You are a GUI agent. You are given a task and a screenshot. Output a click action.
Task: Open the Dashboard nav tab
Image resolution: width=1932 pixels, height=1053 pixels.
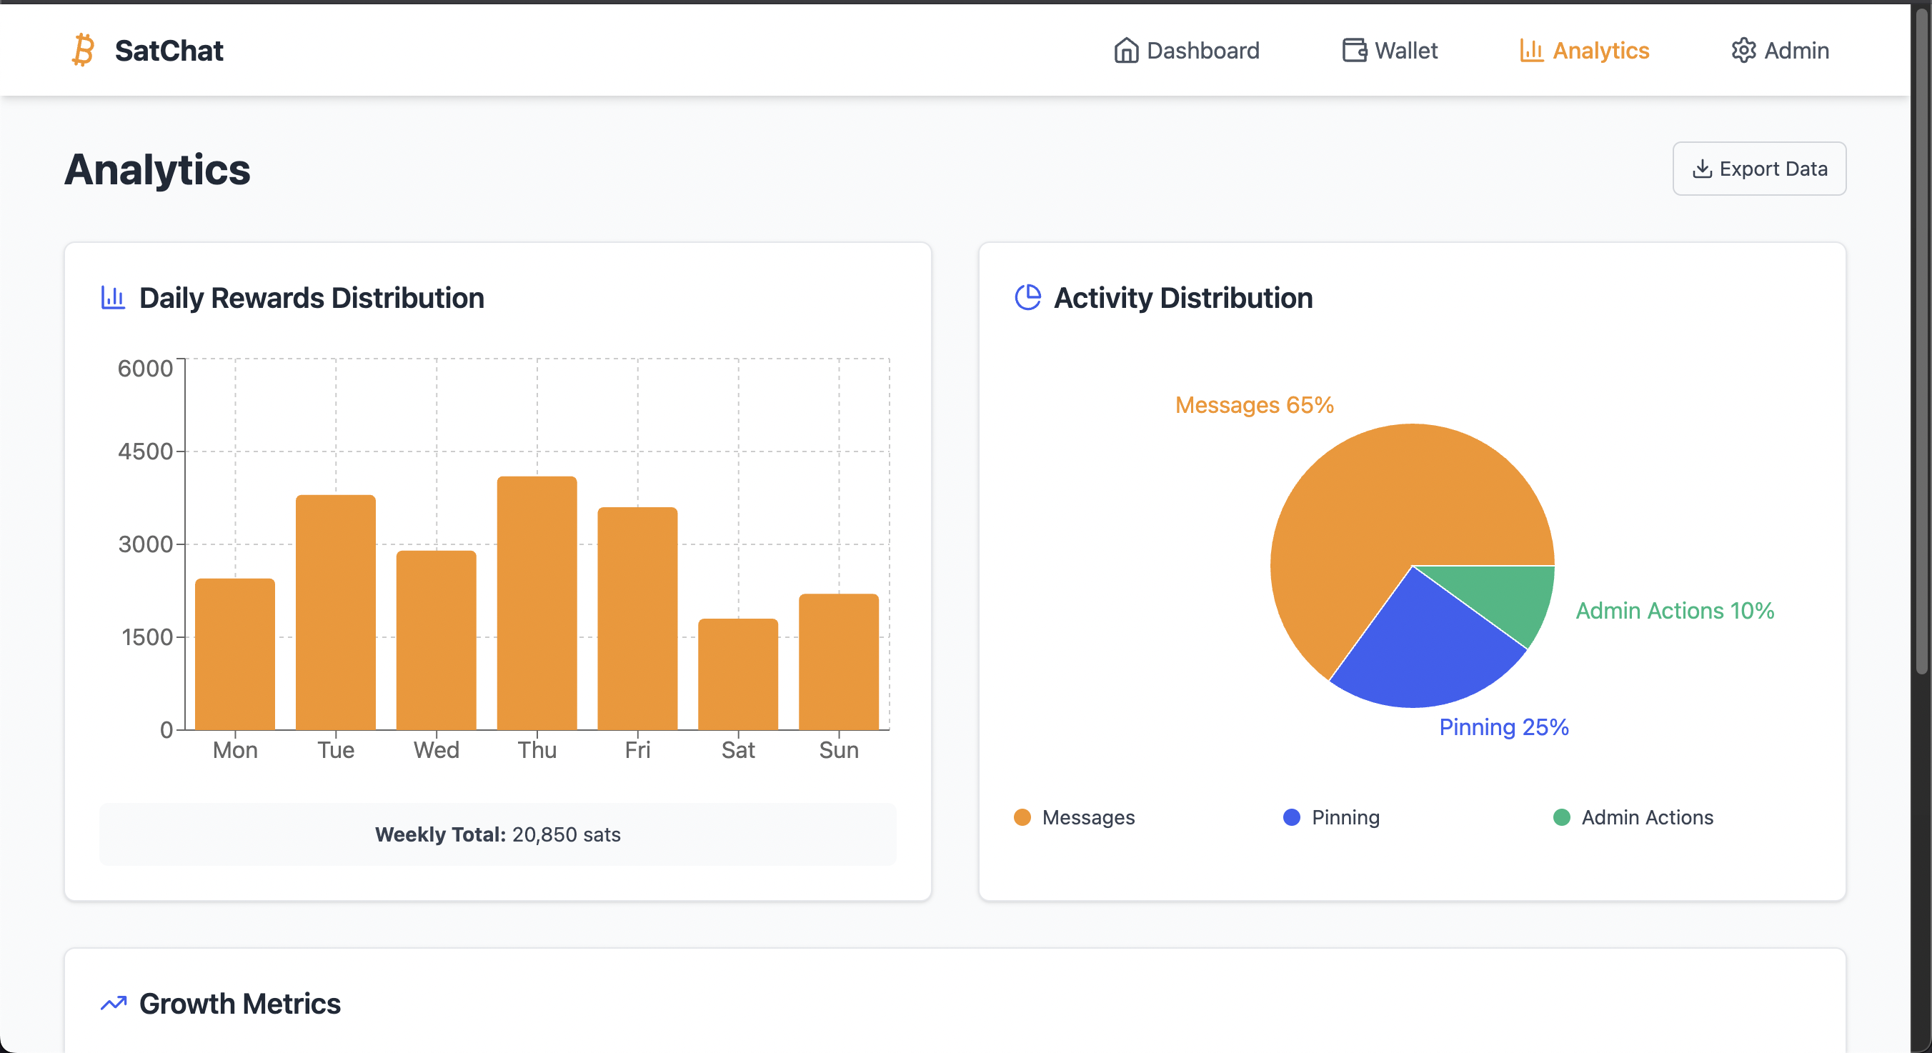1202,50
